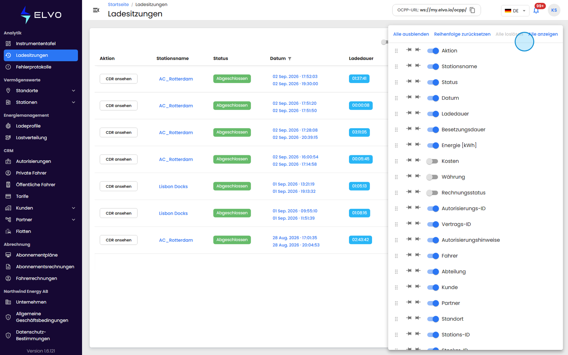Toggle off the Besetzungsdauer column

pyautogui.click(x=433, y=130)
